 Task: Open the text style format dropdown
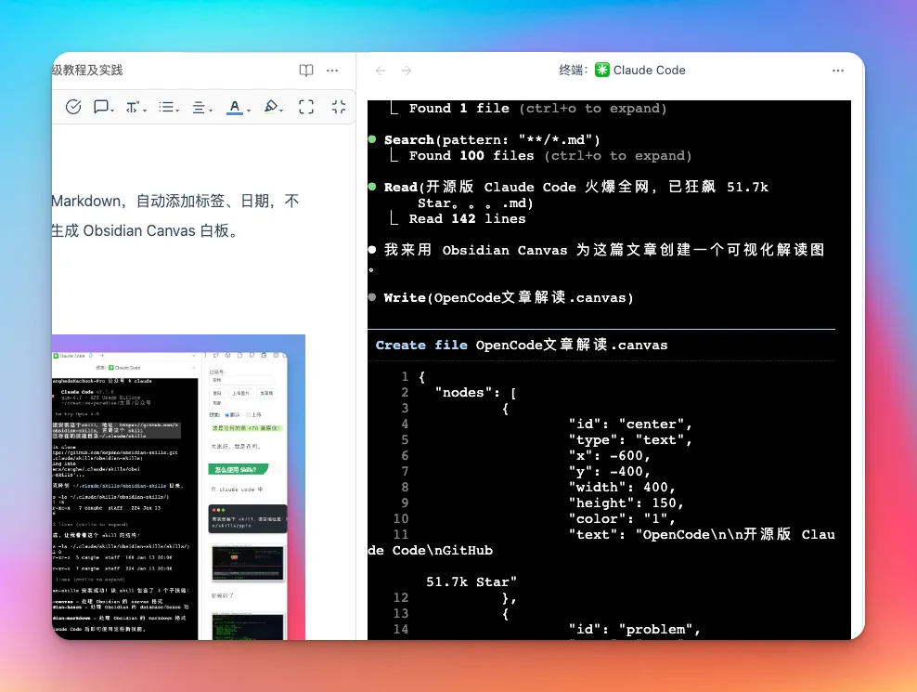tap(136, 107)
